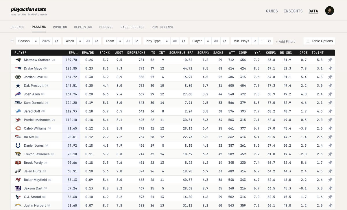Switch to the Receiving tab
The image size is (347, 210).
pos(83,27)
